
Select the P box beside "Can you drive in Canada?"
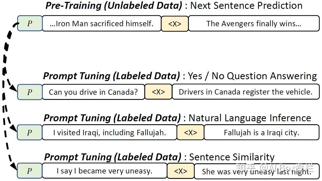click(x=30, y=92)
